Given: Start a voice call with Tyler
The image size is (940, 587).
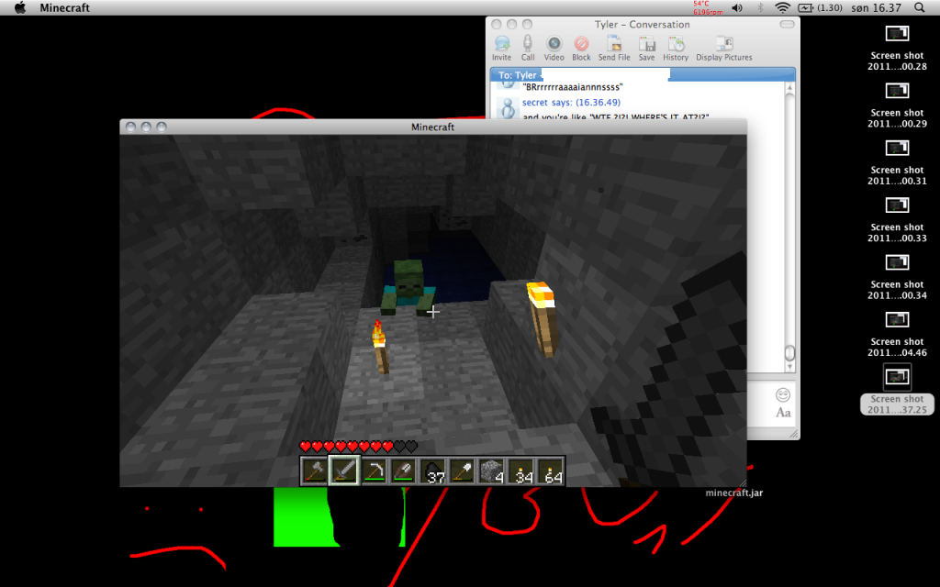Looking at the screenshot, I should [528, 44].
